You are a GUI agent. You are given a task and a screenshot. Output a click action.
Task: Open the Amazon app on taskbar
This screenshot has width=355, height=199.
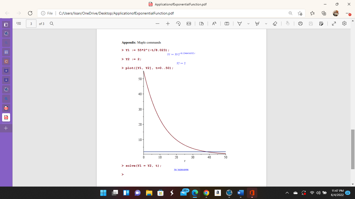pos(218,193)
